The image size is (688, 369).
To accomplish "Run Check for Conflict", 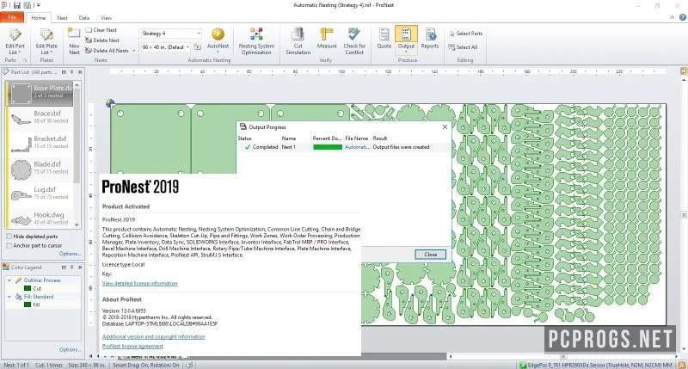I will (354, 41).
